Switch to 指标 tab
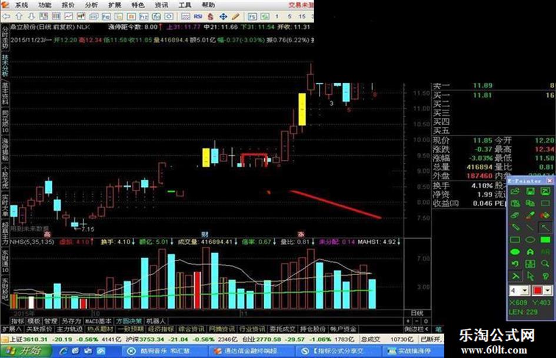 point(18,321)
